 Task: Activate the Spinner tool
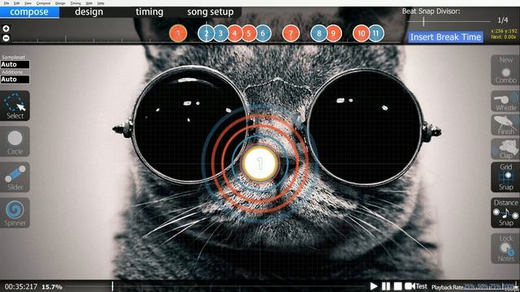point(15,213)
